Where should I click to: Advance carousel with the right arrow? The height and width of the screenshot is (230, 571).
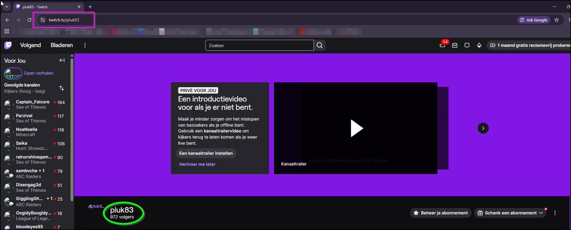[483, 128]
